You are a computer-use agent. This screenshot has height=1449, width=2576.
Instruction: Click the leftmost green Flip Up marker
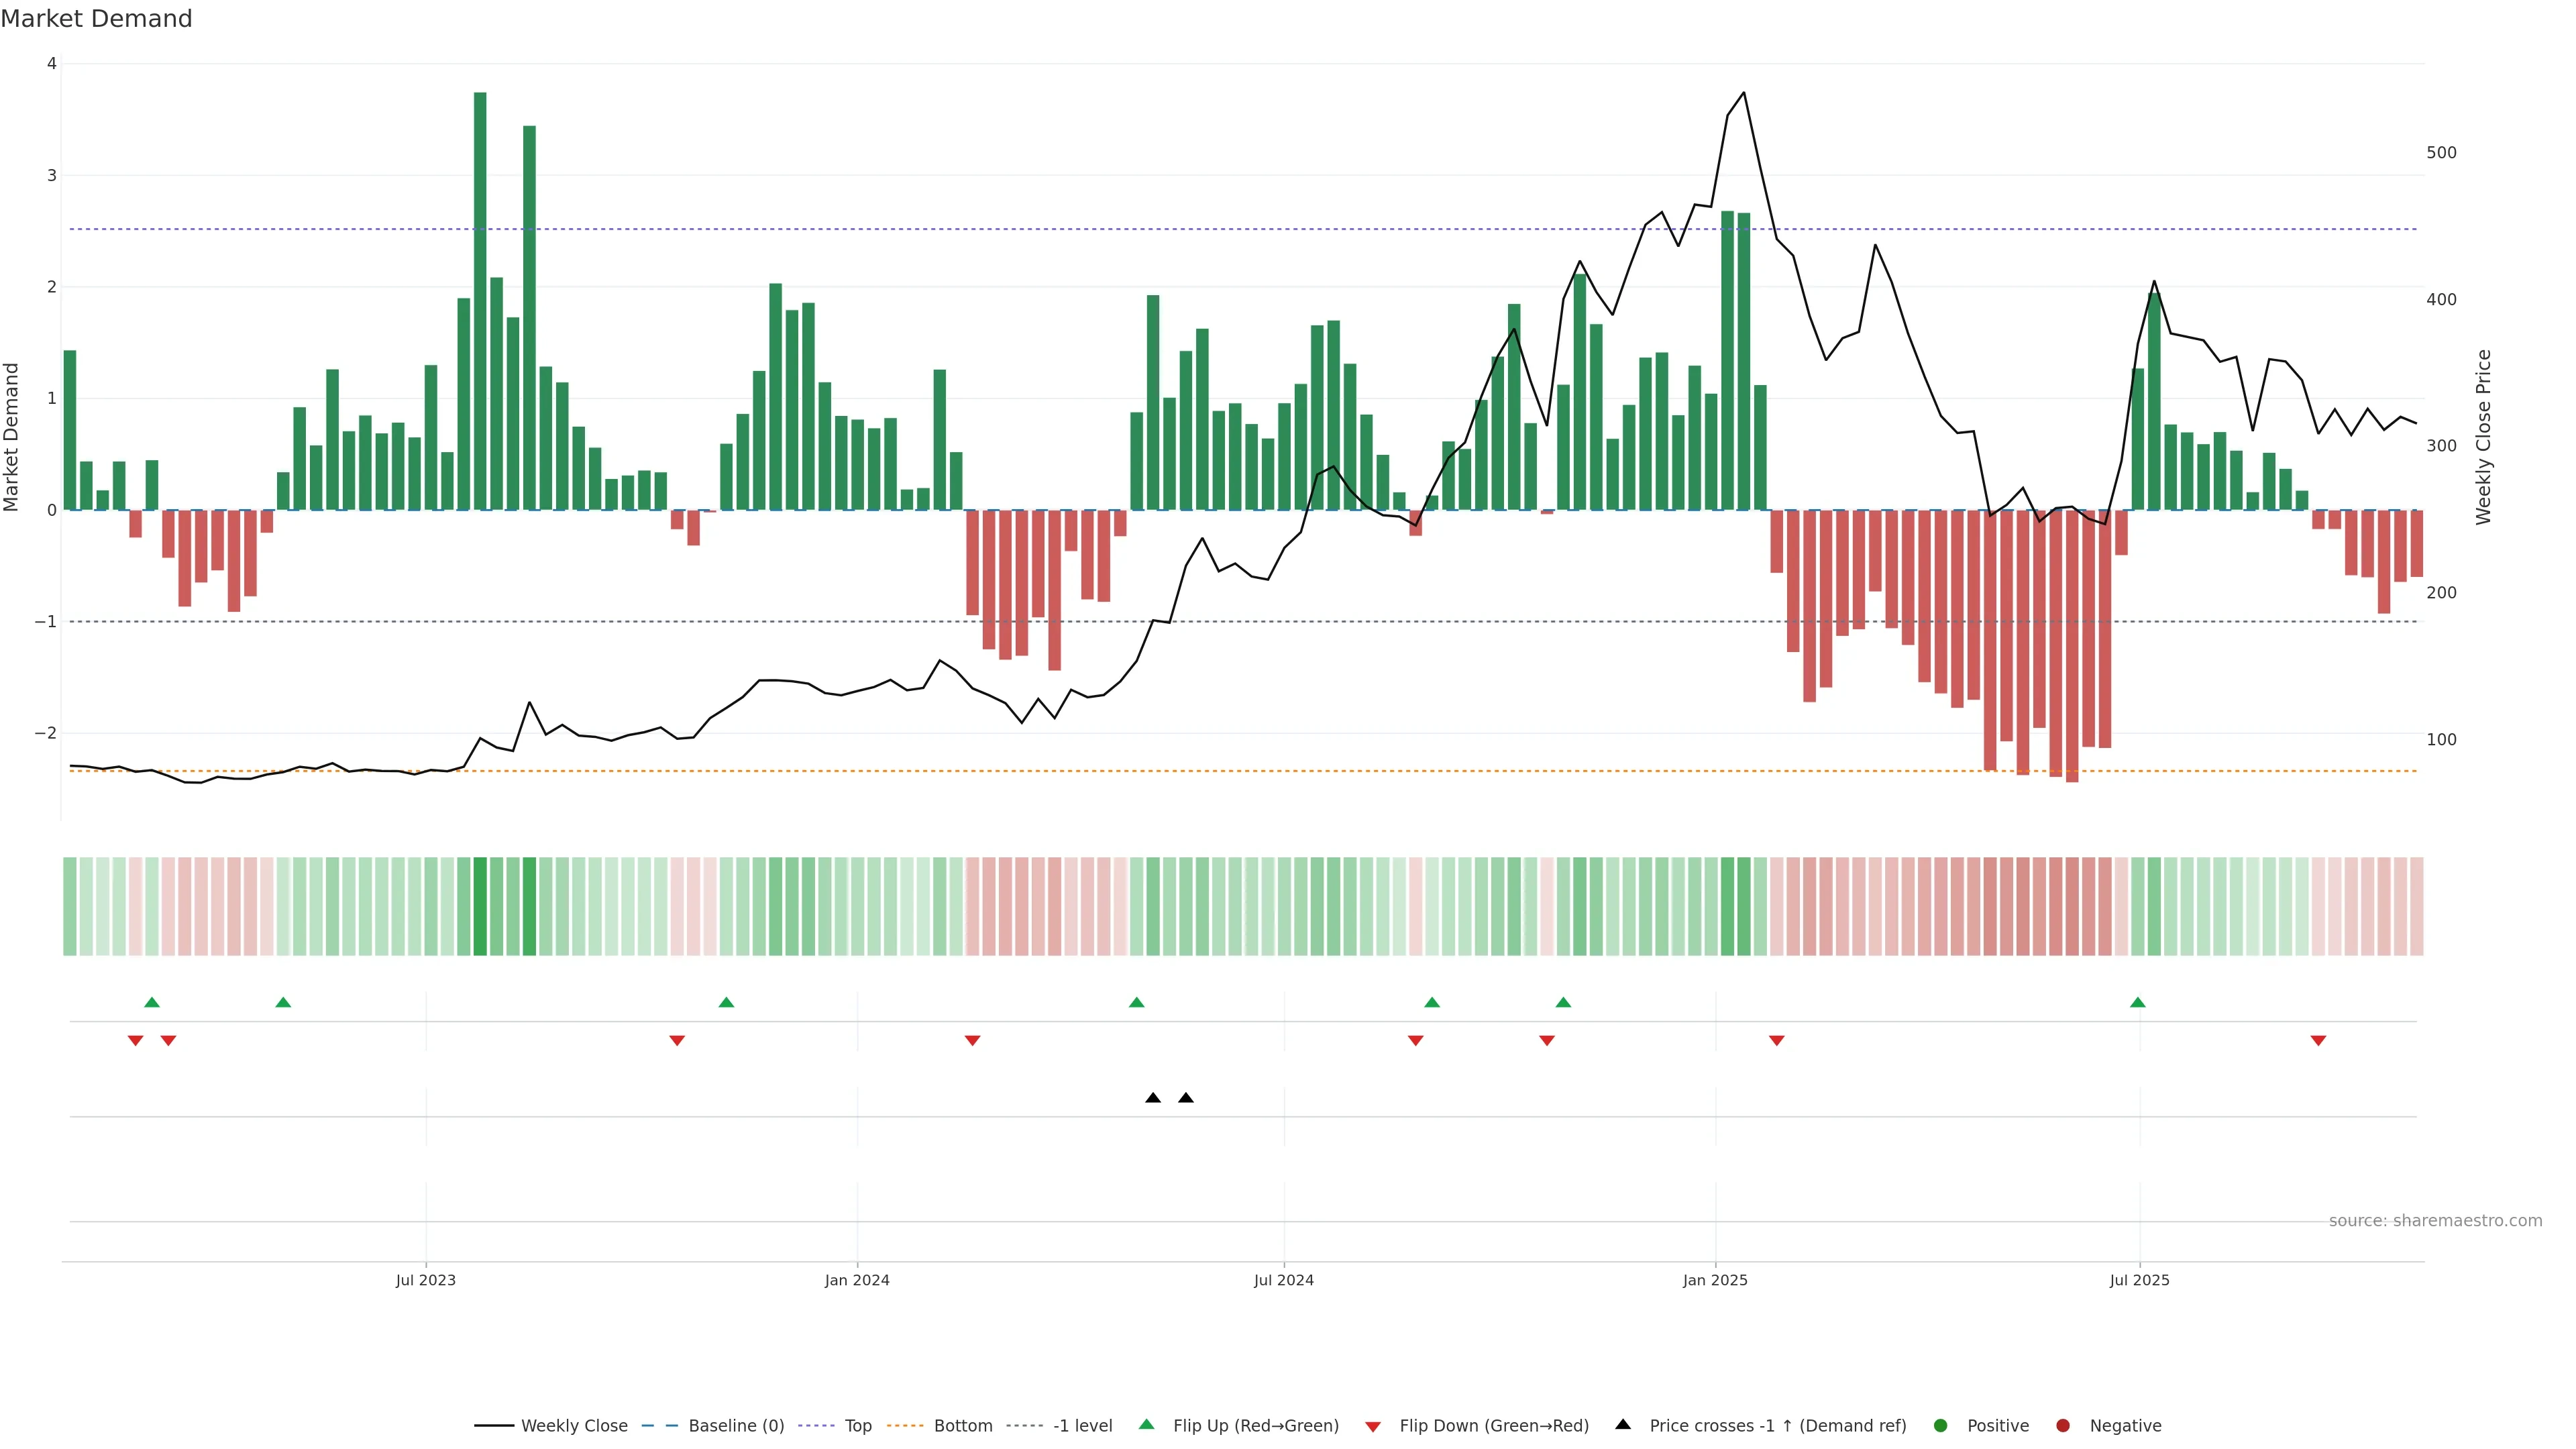point(152,1003)
